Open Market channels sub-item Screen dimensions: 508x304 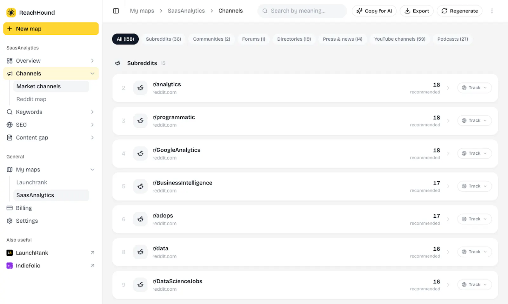[x=51, y=86]
